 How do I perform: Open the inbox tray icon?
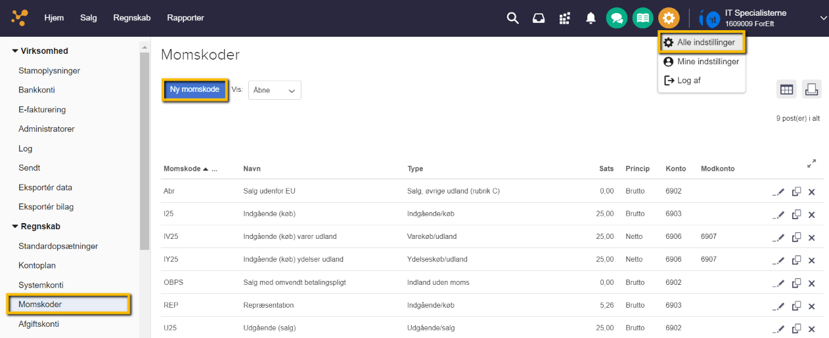click(x=539, y=18)
